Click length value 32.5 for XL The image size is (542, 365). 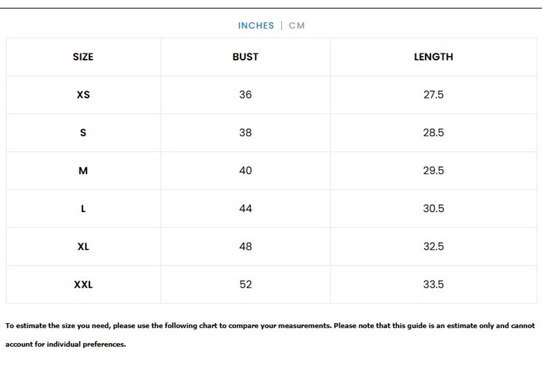[433, 247]
